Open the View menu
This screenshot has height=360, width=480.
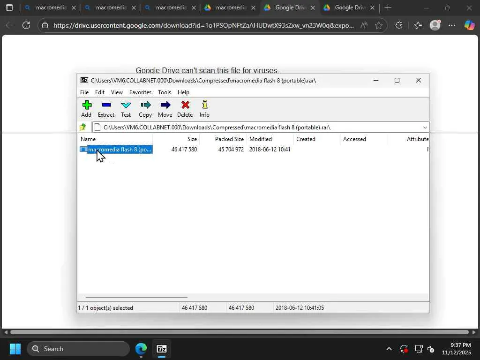pyautogui.click(x=117, y=92)
